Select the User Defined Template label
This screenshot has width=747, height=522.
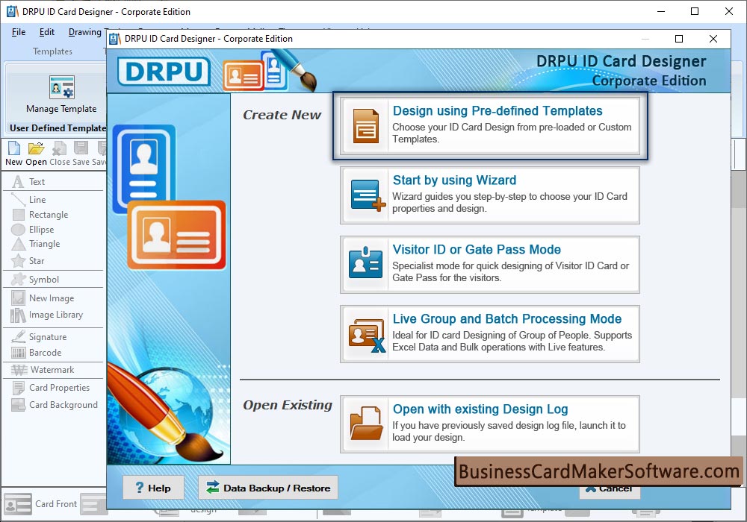(x=58, y=128)
